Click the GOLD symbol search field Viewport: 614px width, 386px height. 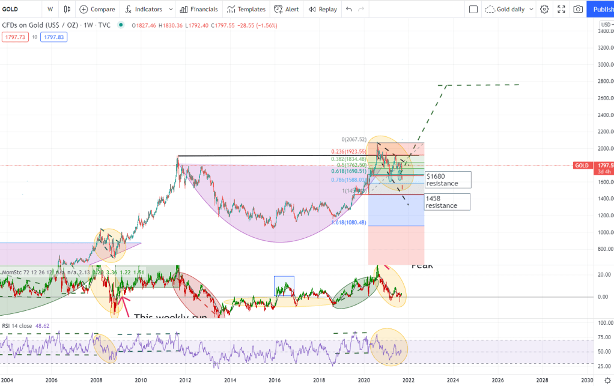pos(18,9)
